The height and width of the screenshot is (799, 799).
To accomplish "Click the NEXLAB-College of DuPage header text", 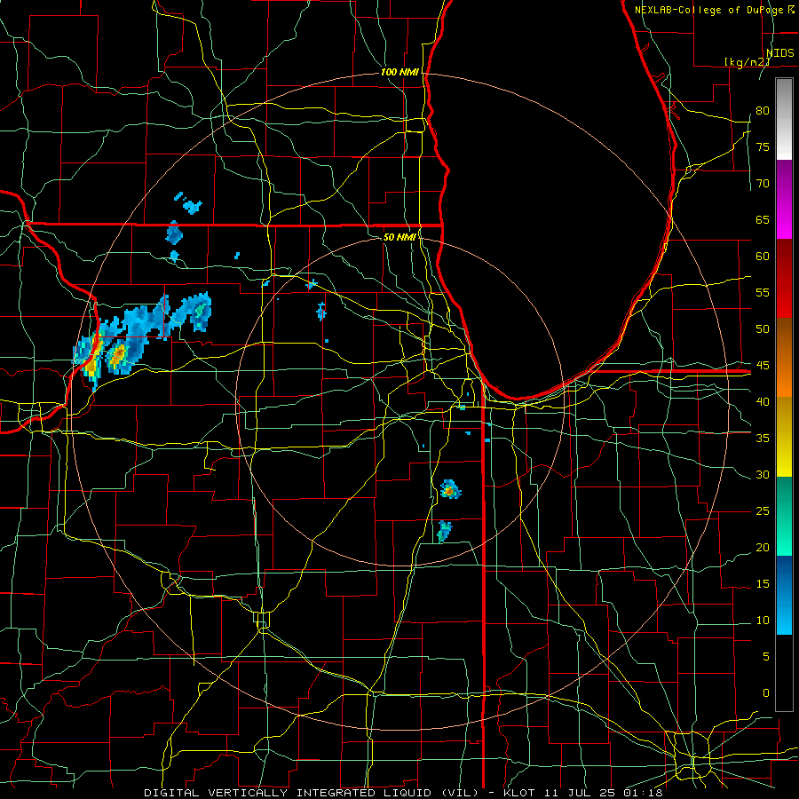I will click(x=709, y=10).
